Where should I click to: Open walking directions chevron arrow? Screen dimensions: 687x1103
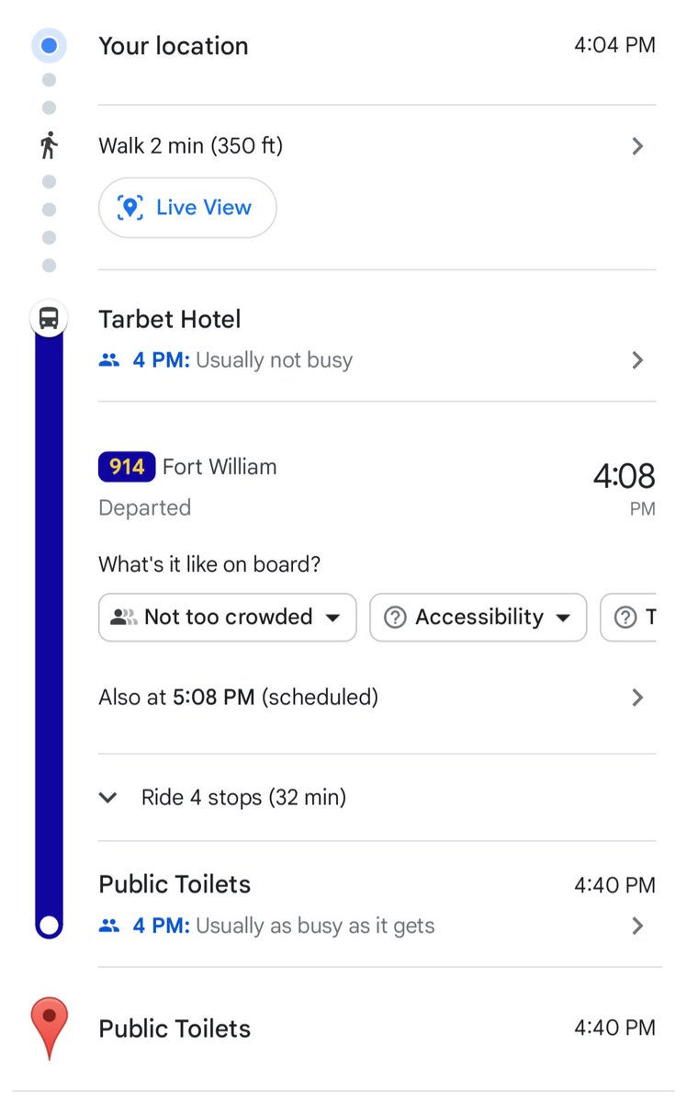pyautogui.click(x=637, y=146)
